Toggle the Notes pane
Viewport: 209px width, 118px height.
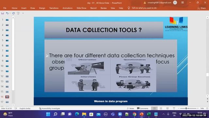point(131,108)
